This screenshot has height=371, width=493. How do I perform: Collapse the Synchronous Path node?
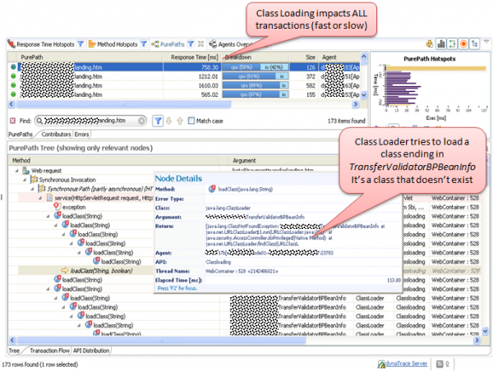tap(32, 189)
